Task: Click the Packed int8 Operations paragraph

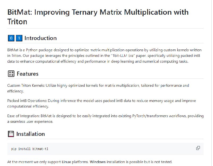Action: point(101,104)
